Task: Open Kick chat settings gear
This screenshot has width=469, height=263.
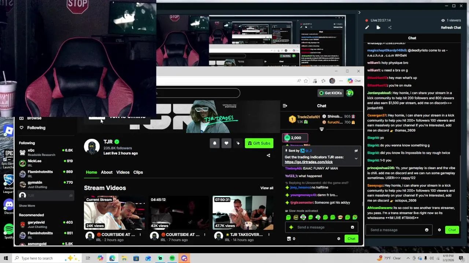Action: pos(339,239)
